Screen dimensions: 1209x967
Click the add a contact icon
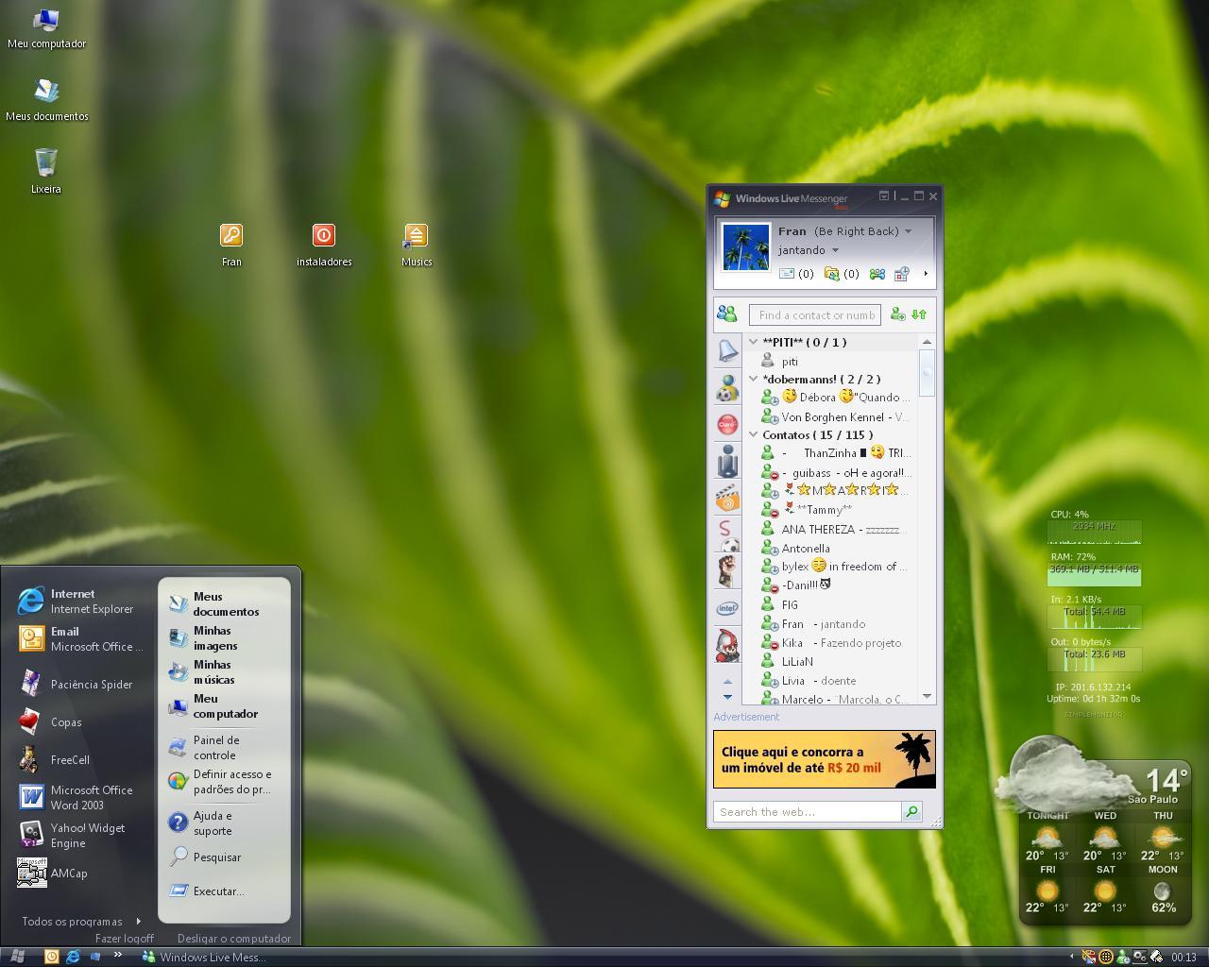(897, 314)
